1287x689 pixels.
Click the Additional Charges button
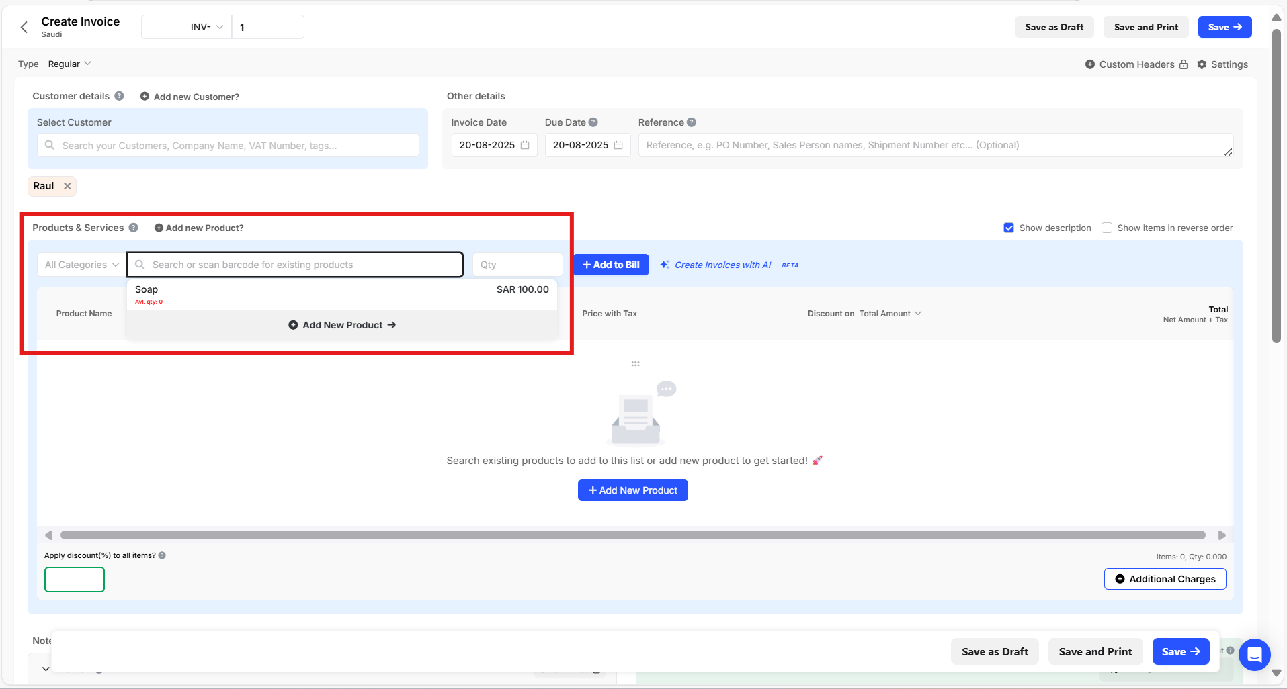(x=1165, y=579)
